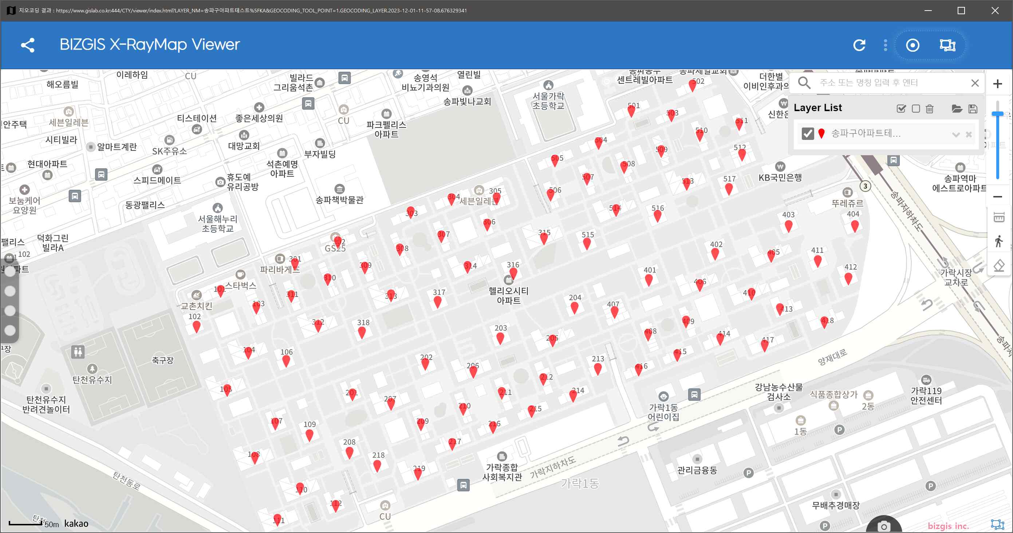Delete layers with trash icon

[930, 109]
